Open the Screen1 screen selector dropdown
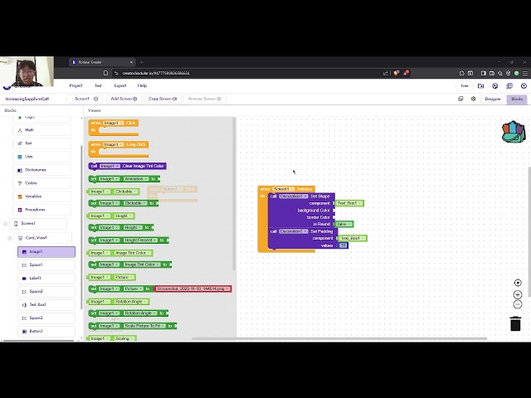Viewport: 531px width, 398px height. [85, 99]
